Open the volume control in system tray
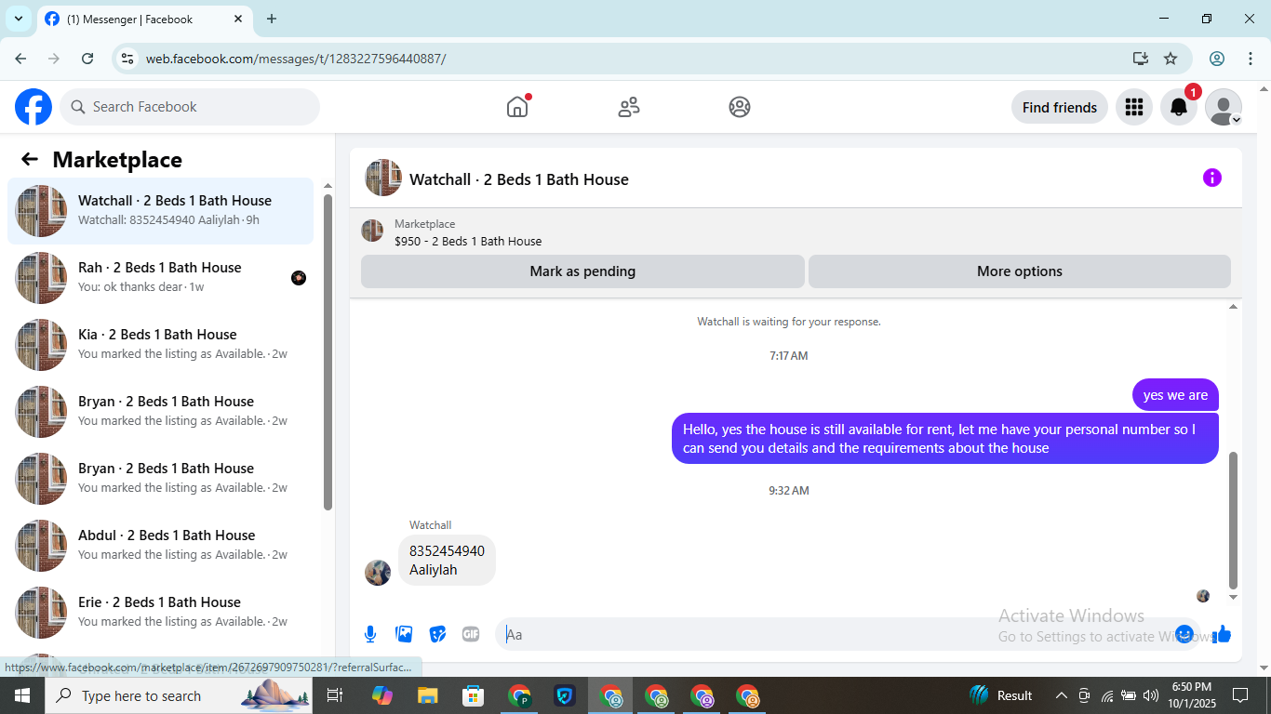 click(1151, 695)
